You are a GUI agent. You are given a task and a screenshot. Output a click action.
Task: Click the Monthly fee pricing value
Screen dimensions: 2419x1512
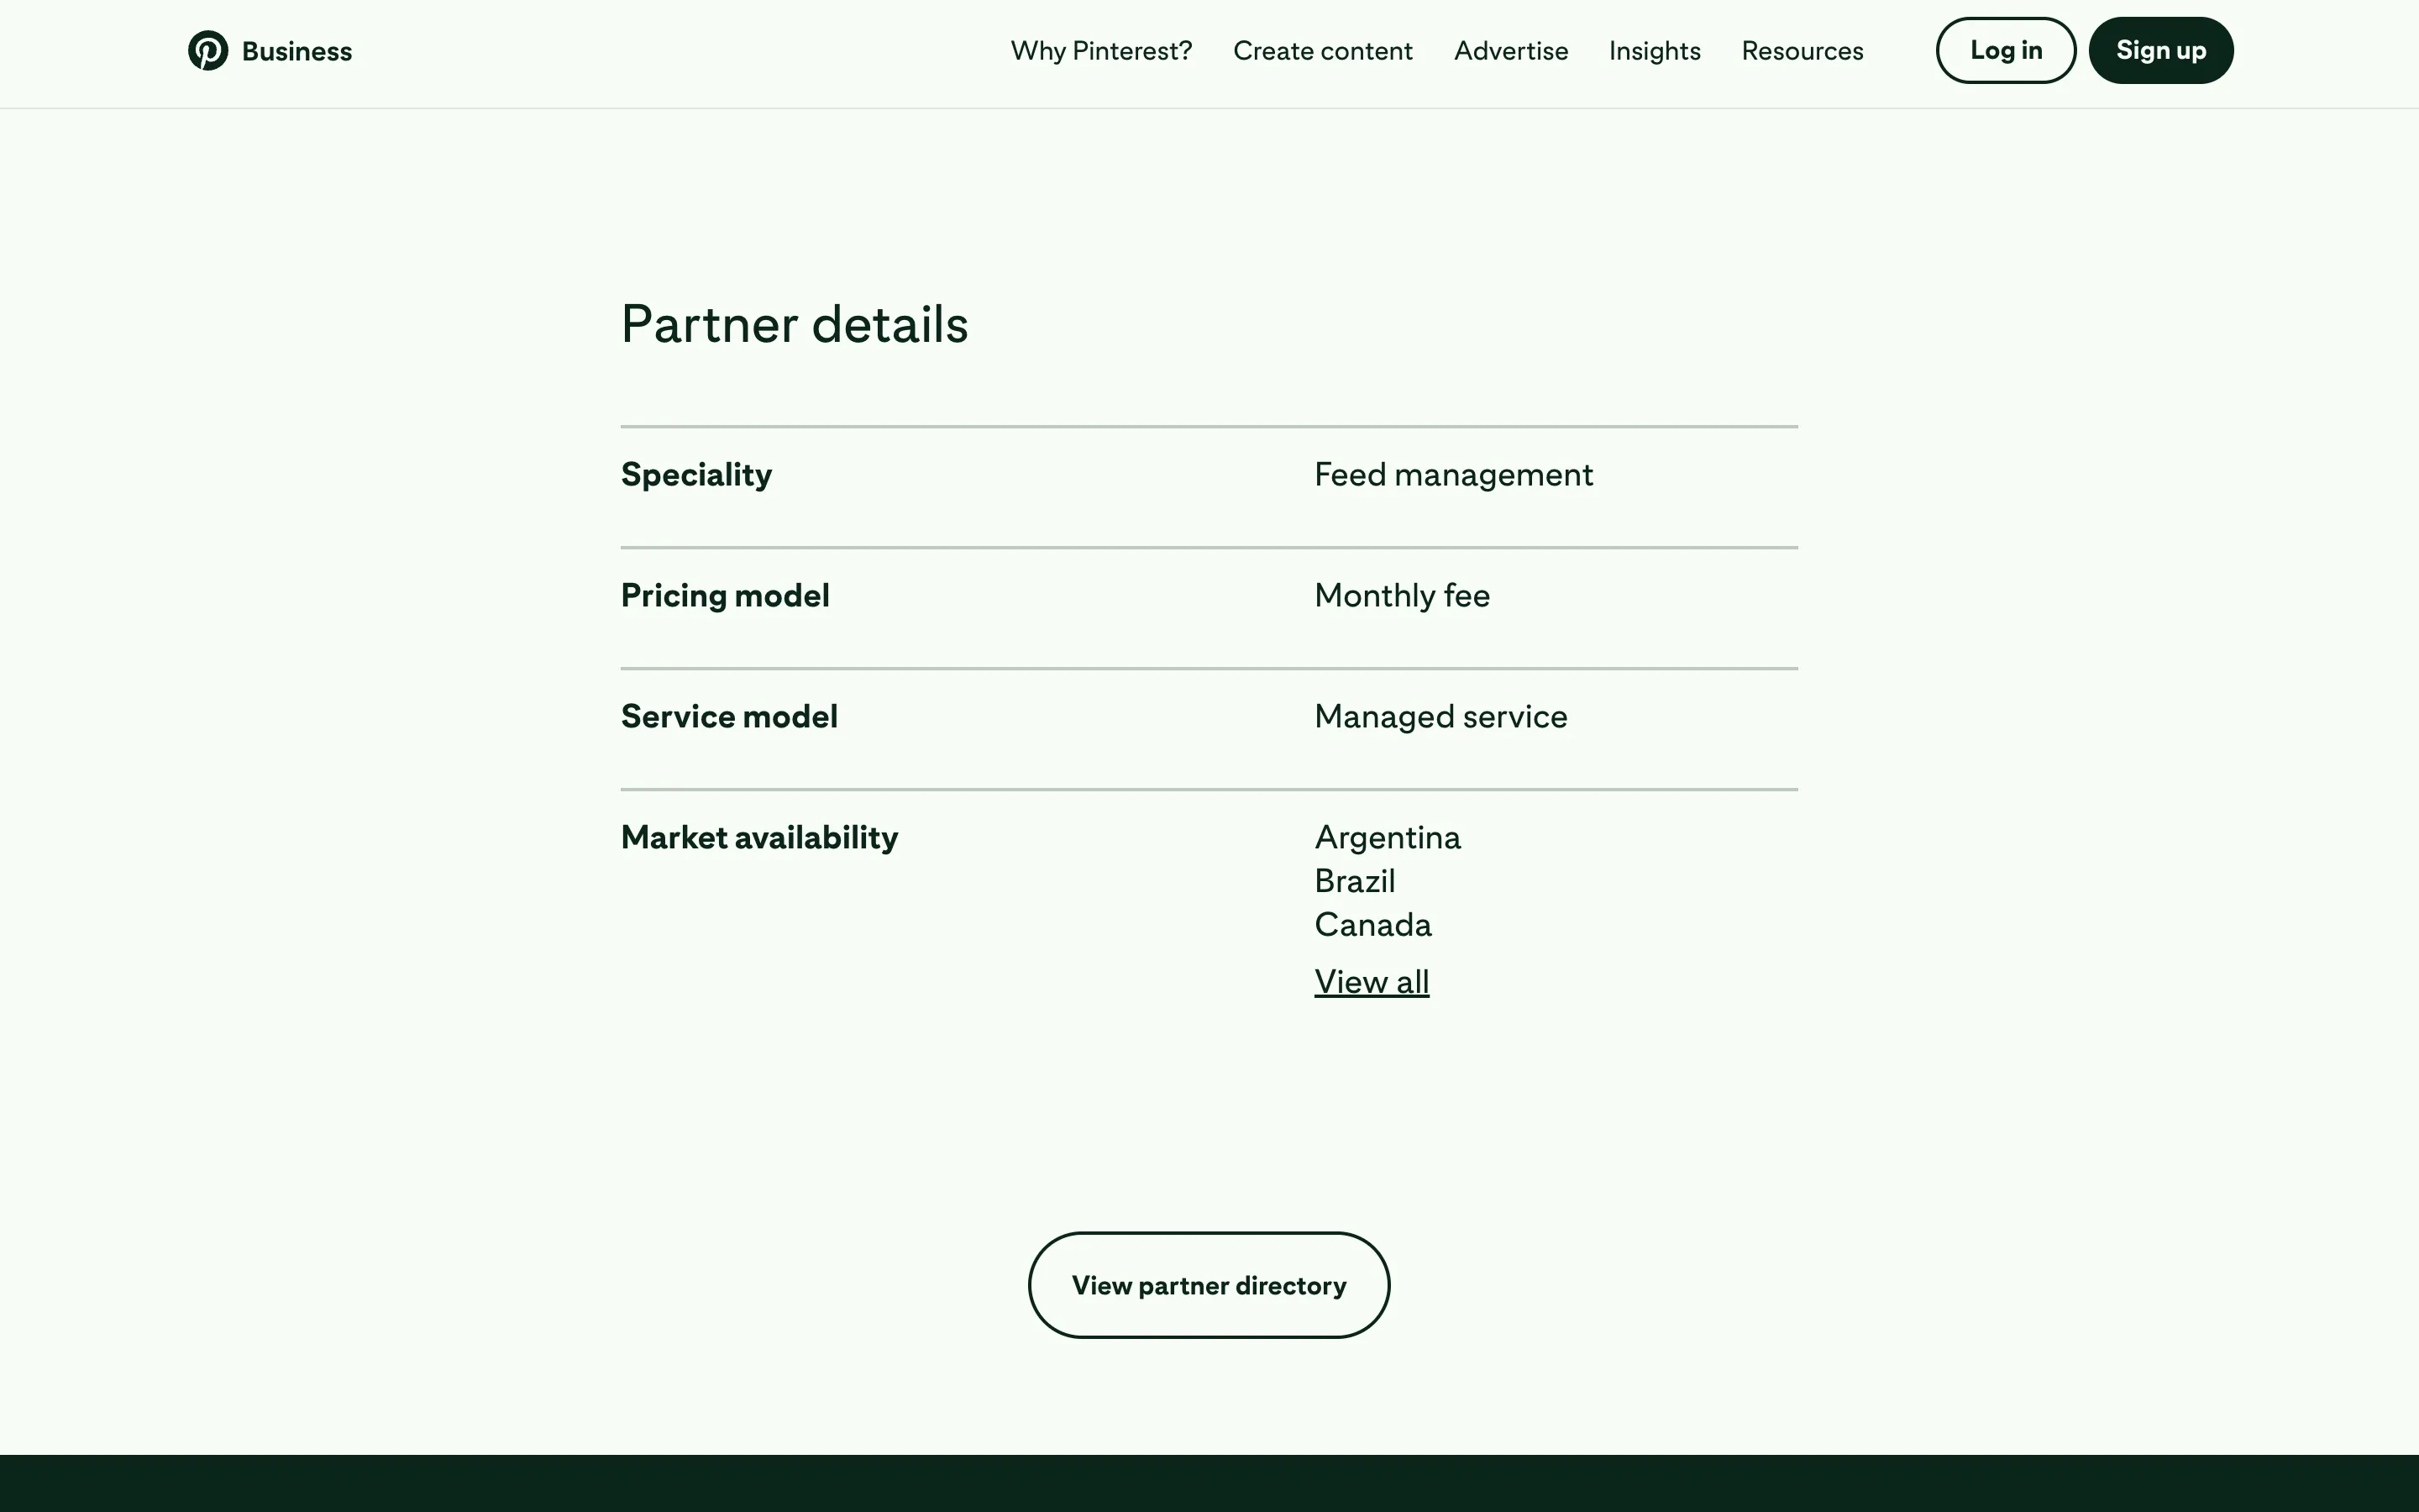tap(1401, 596)
